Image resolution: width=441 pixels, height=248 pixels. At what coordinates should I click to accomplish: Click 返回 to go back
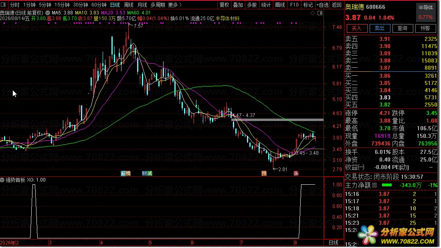(337, 5)
